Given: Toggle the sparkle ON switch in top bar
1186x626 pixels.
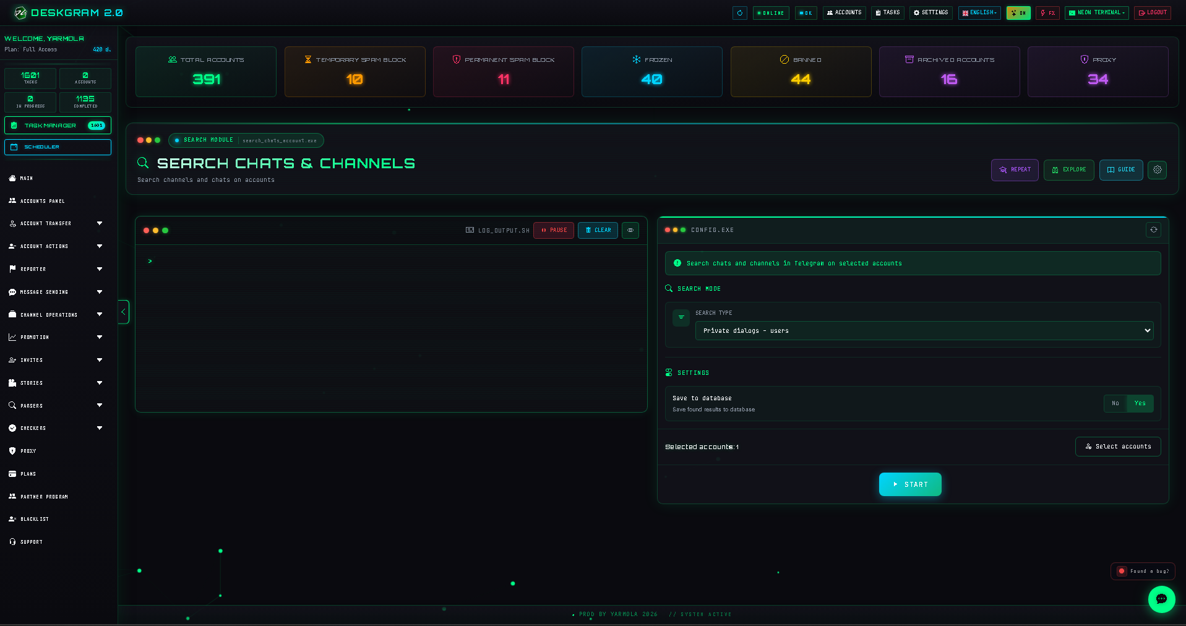Looking at the screenshot, I should tap(1018, 12).
